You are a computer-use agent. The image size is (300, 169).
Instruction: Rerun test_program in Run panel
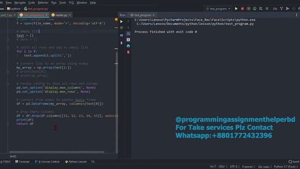121,22
